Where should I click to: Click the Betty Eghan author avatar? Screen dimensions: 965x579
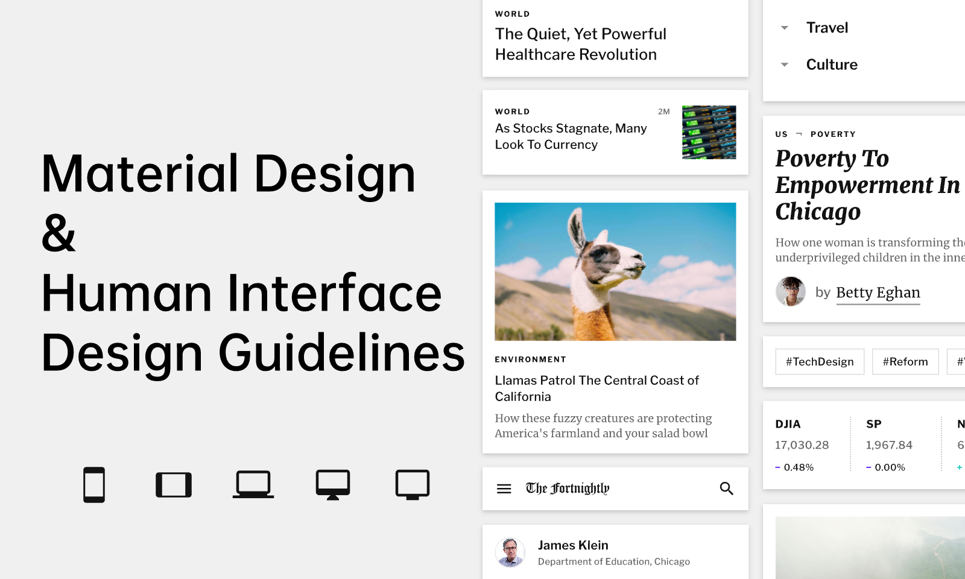point(791,292)
